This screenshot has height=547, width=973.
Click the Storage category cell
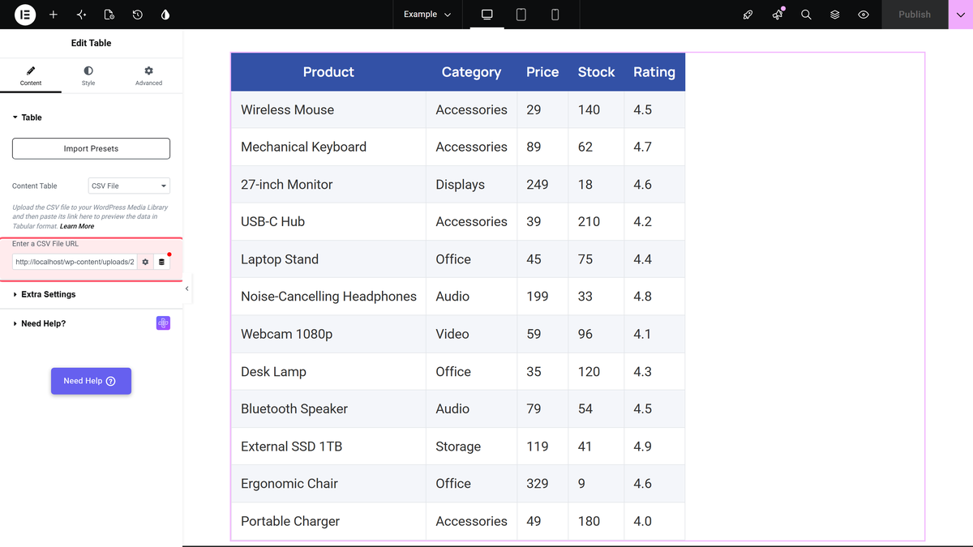click(x=471, y=447)
